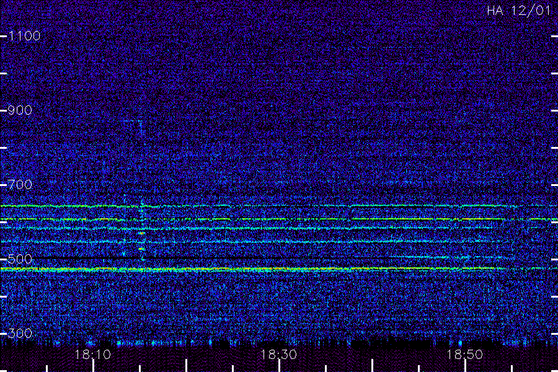Click the 700 frequency axis label

coord(20,185)
